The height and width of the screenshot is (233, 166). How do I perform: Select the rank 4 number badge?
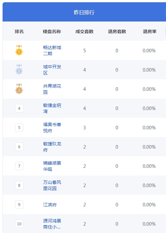pyautogui.click(x=19, y=108)
